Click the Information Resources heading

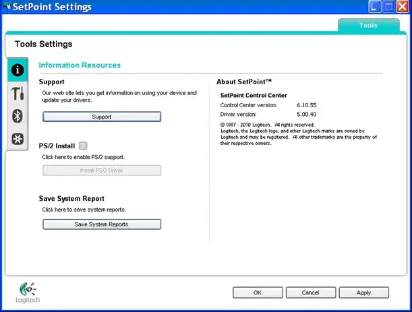pyautogui.click(x=80, y=65)
